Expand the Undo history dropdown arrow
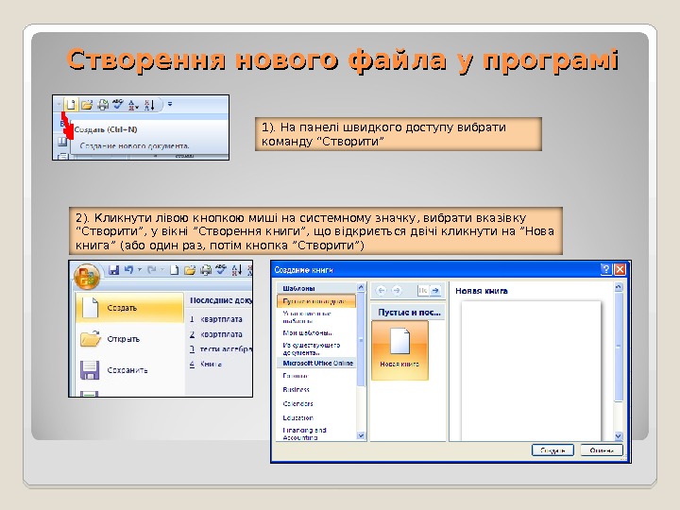 [x=140, y=270]
